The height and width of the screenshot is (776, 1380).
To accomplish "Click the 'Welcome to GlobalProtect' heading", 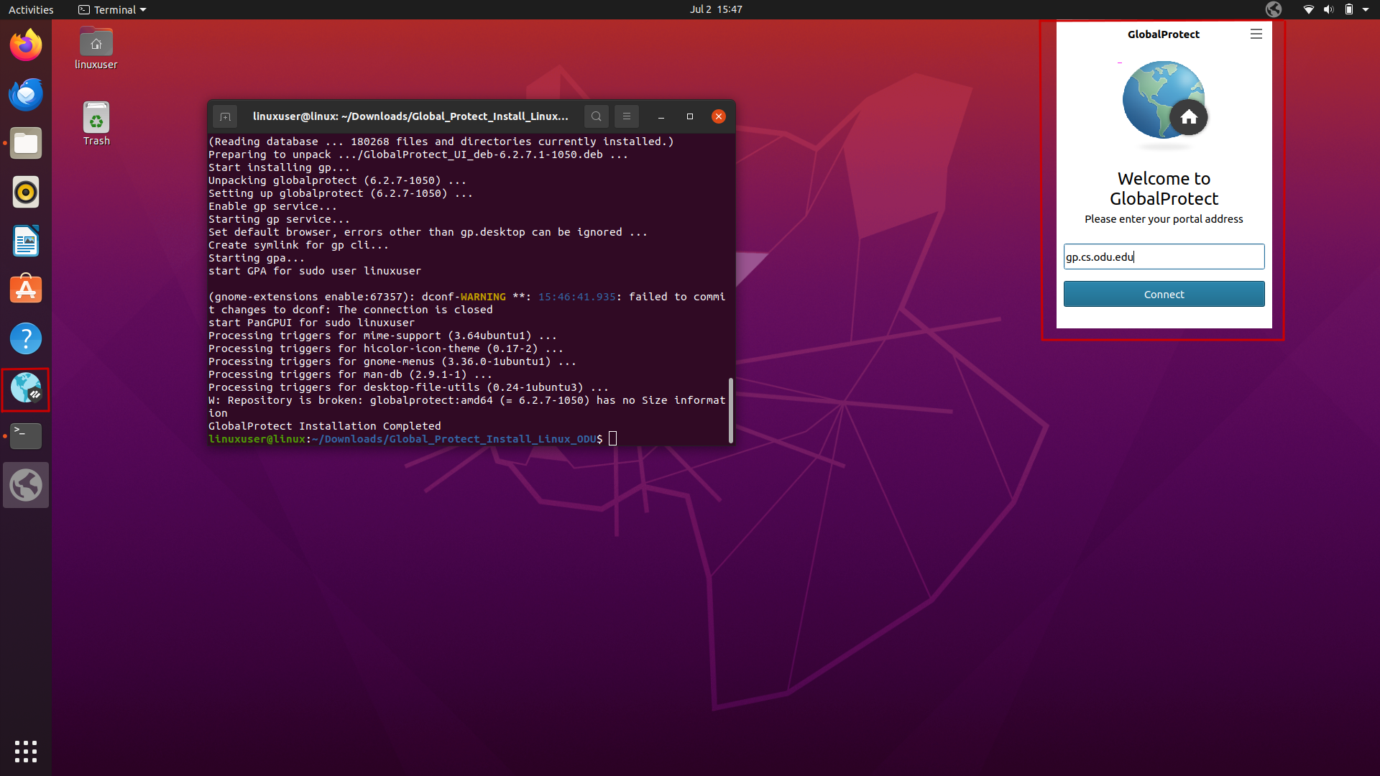I will point(1164,188).
